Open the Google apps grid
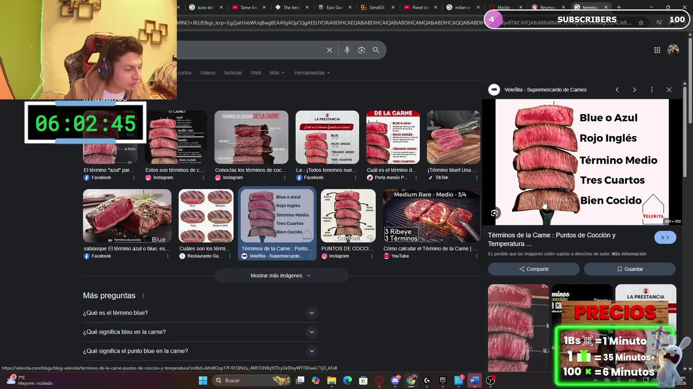The width and height of the screenshot is (693, 389). 657,50
